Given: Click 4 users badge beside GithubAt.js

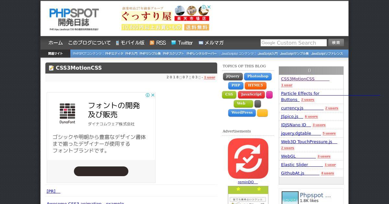Looking at the screenshot, I should 327,173.
